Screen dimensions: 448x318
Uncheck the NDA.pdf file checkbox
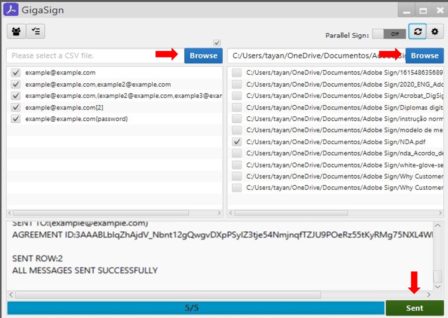(237, 142)
